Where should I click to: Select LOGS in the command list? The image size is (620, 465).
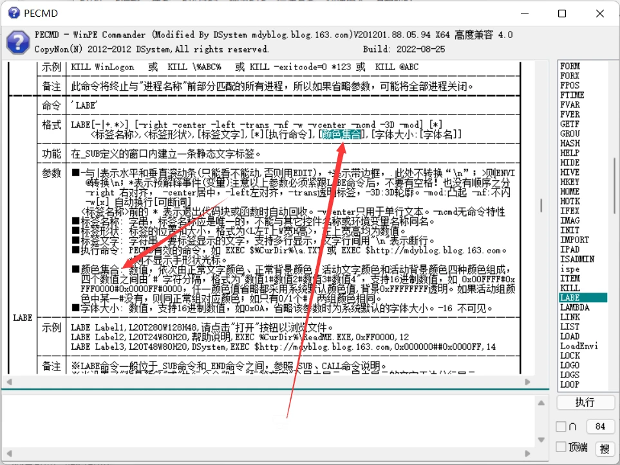pos(569,376)
